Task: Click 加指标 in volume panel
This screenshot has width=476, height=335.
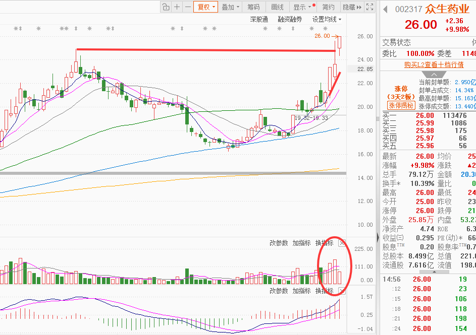Action: tap(301, 243)
